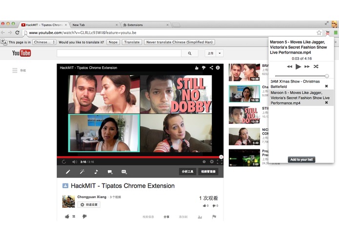Remove 3AM X'mas Show from the playlist
The width and height of the screenshot is (339, 241).
[326, 86]
